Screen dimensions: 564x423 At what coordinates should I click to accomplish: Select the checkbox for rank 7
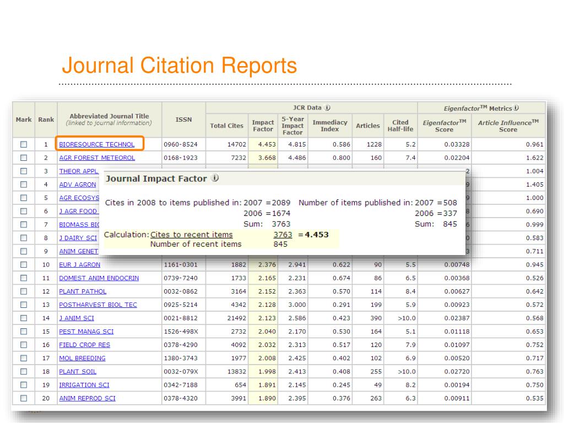(24, 225)
